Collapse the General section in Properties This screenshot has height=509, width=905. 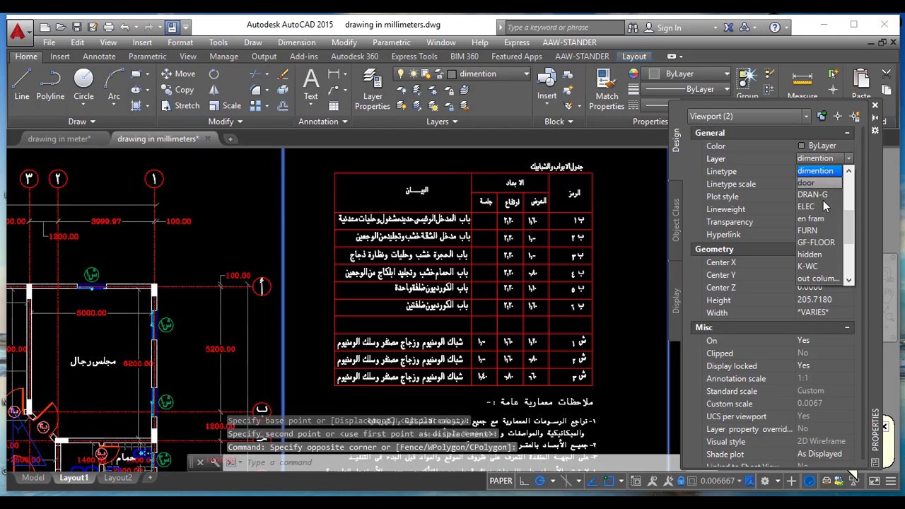coord(847,133)
